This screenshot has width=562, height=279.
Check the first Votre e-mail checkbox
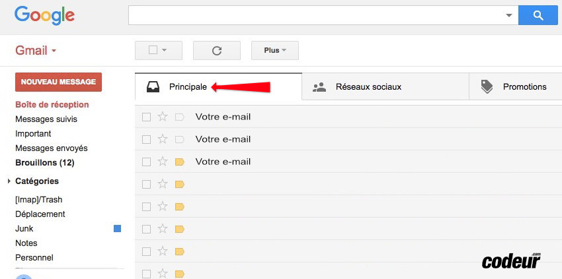point(147,117)
